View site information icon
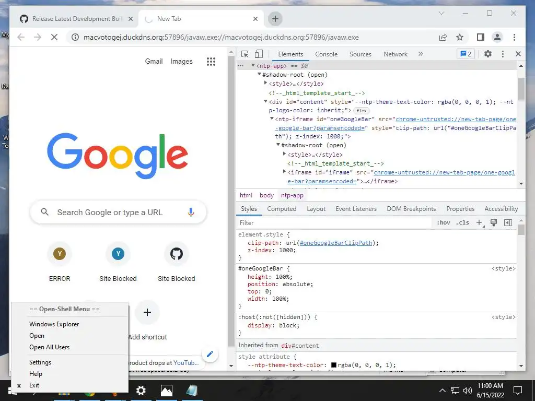The image size is (535, 401). [x=75, y=37]
